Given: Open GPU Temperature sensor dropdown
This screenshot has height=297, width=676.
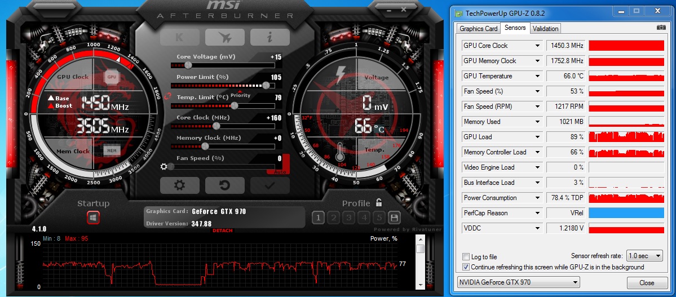Looking at the screenshot, I should (538, 76).
